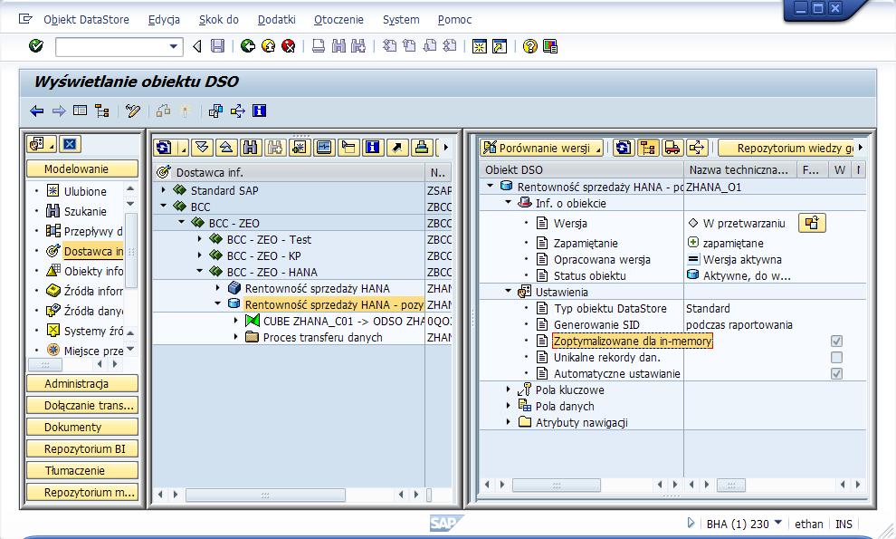
Task: Click the Find binoculars icon in middle panel
Action: pyautogui.click(x=251, y=148)
